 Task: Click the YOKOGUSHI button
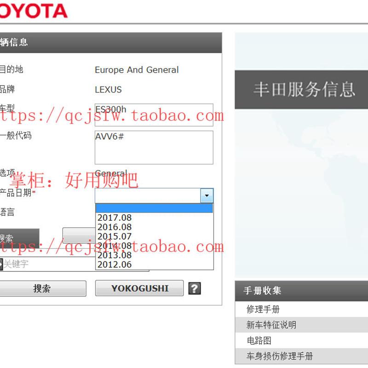[x=139, y=288]
